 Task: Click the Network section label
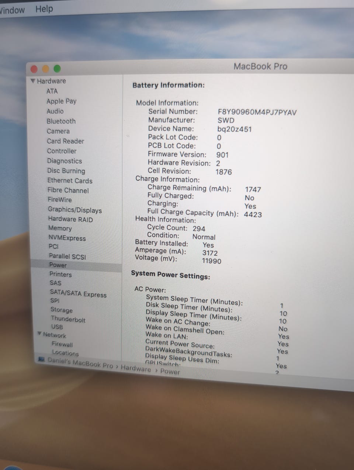click(x=55, y=335)
